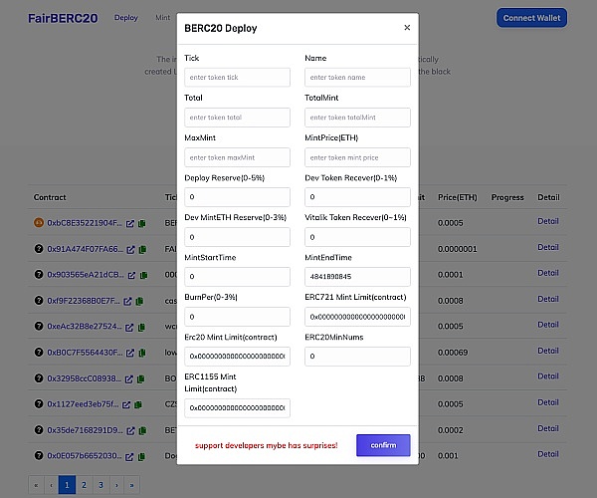597x498 pixels.
Task: Go to page 2 of contract list
Action: tap(84, 485)
